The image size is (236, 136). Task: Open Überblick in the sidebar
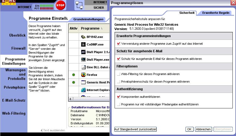click(x=17, y=35)
